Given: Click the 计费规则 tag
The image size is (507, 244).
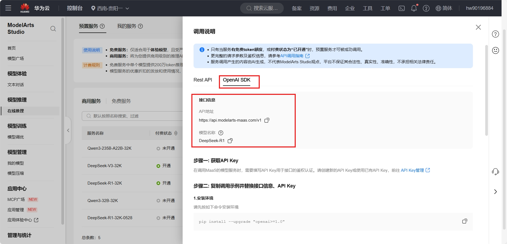Looking at the screenshot, I should [92, 65].
